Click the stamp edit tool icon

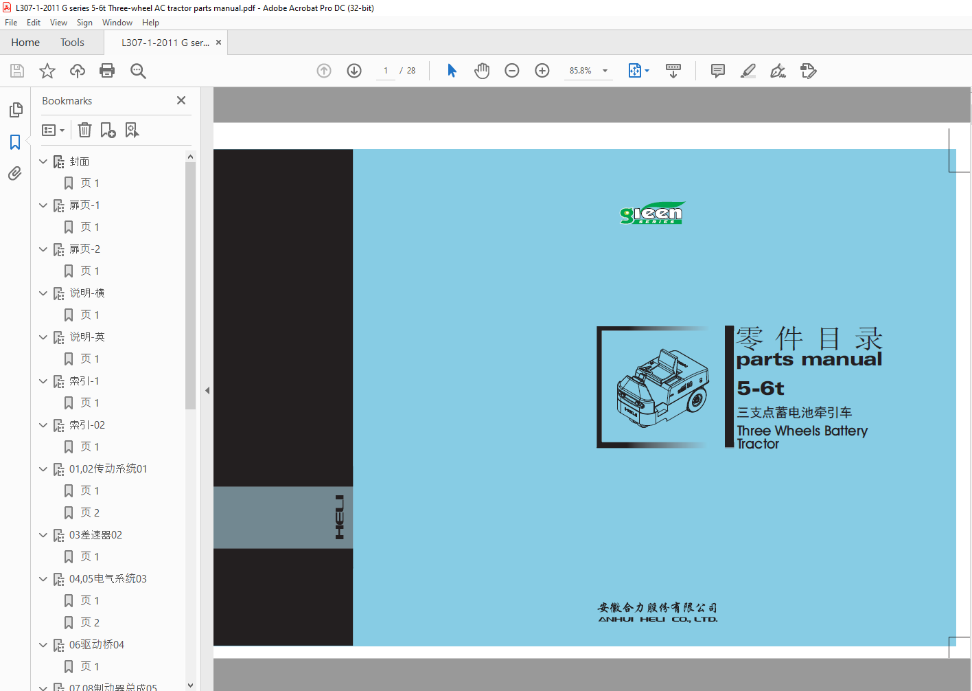pos(809,71)
